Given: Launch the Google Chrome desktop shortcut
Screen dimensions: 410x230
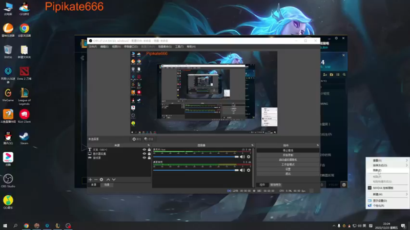Looking at the screenshot, I should (24, 30).
